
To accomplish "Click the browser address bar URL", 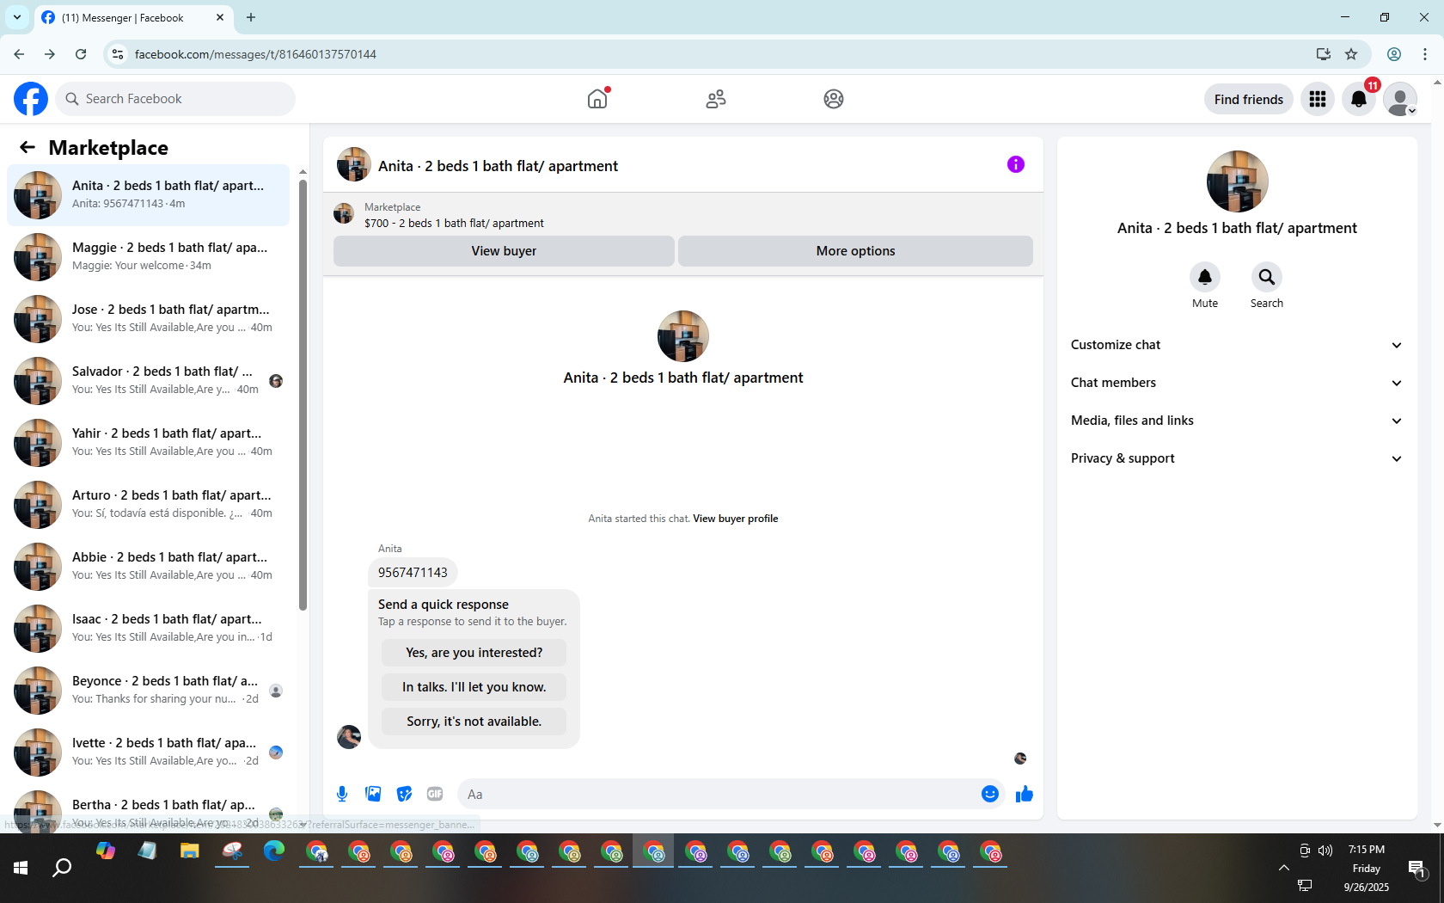I will tap(255, 54).
